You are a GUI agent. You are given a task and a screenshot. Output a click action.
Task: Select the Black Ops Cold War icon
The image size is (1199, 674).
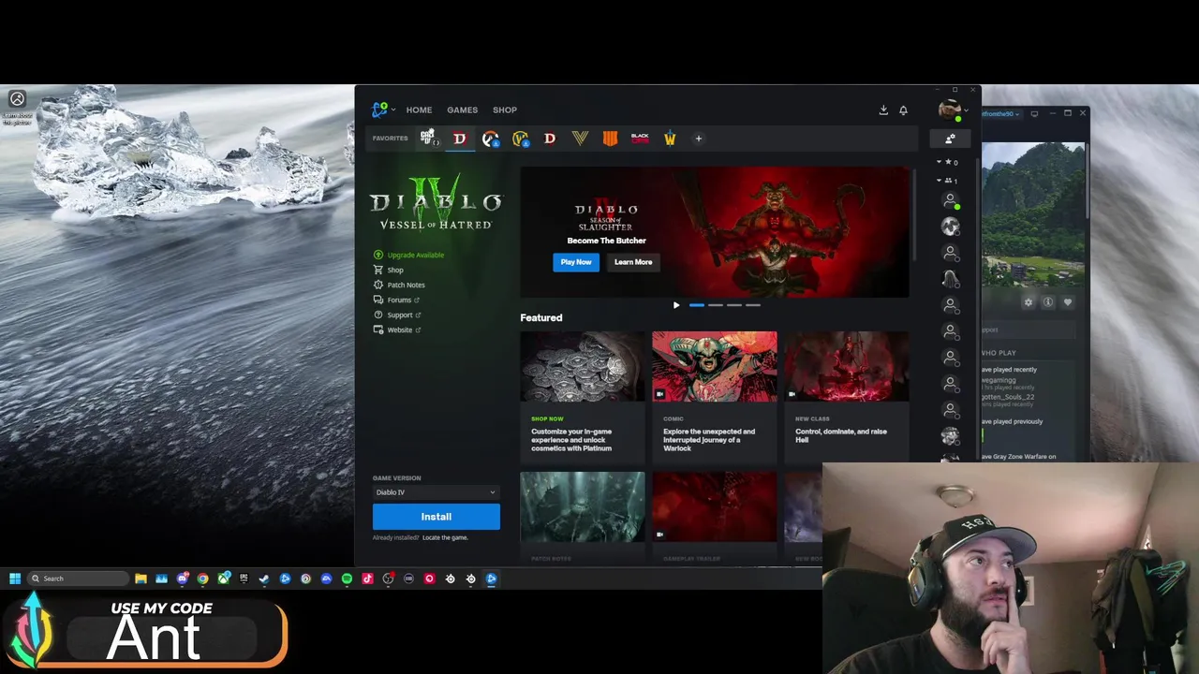coord(640,139)
